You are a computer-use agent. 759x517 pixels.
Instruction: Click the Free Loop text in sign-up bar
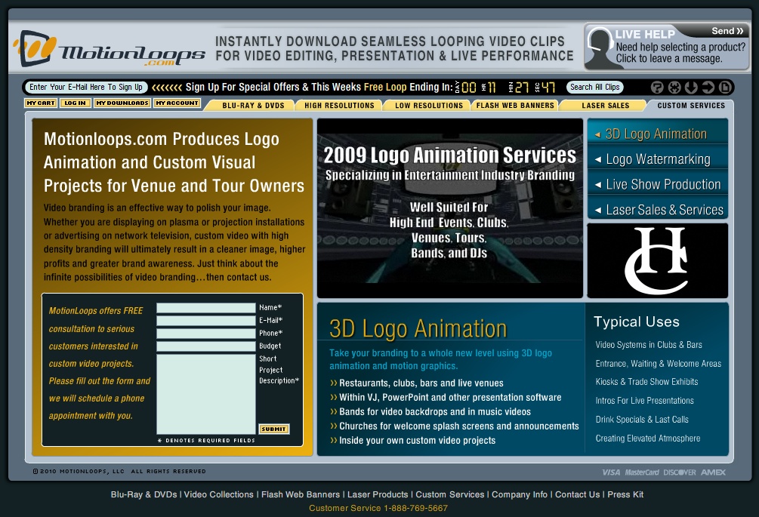click(x=385, y=87)
